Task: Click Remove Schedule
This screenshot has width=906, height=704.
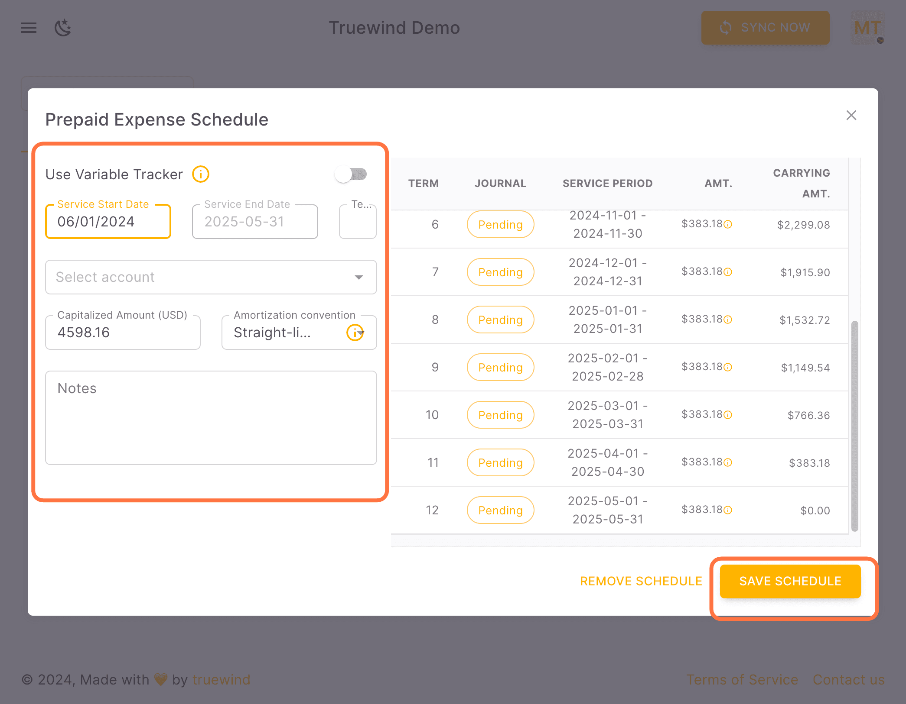Action: tap(641, 581)
